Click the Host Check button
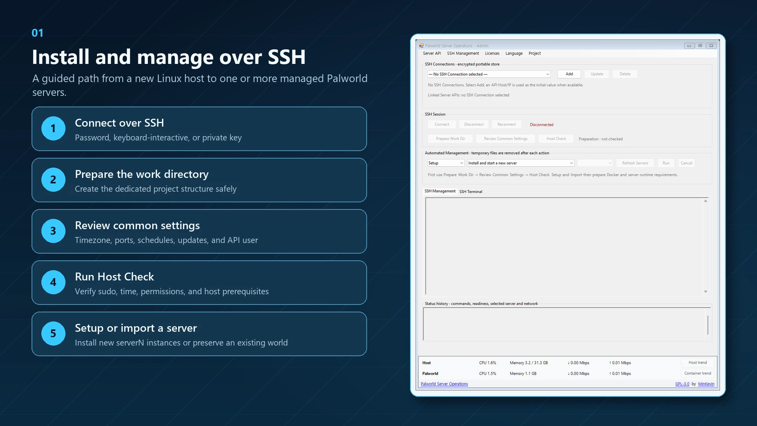Image resolution: width=757 pixels, height=426 pixels. [x=556, y=139]
